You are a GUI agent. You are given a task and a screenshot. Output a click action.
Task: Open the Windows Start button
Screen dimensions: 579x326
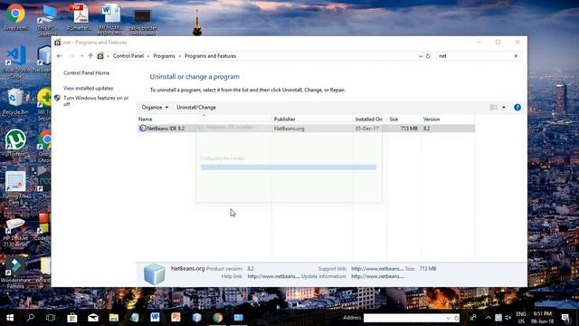coord(10,318)
